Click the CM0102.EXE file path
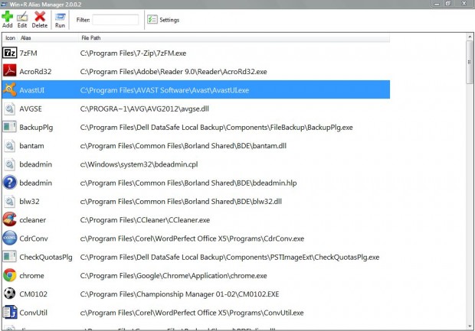 pyautogui.click(x=179, y=294)
